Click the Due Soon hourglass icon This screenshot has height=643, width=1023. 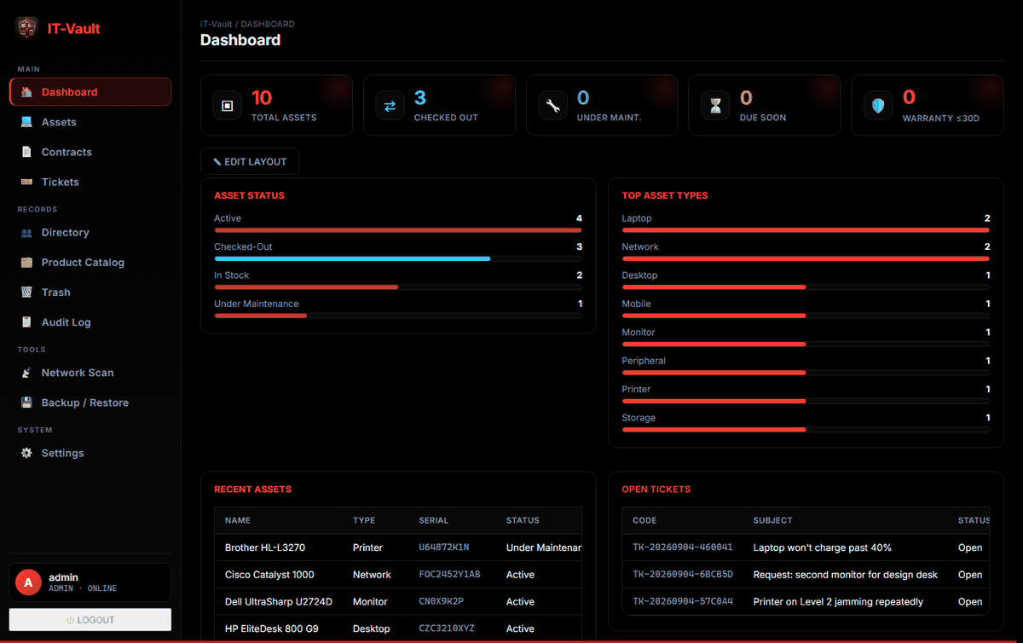[715, 106]
